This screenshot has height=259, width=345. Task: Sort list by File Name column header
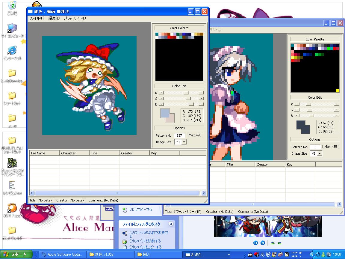click(x=44, y=153)
